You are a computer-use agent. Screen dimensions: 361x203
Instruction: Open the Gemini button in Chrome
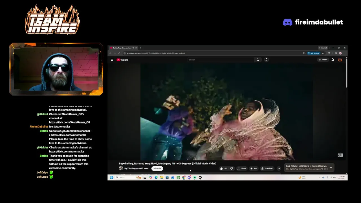point(323,48)
